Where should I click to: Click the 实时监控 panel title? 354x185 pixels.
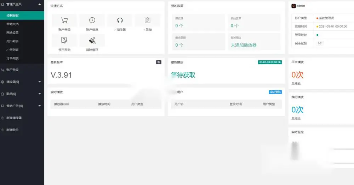(x=298, y=132)
